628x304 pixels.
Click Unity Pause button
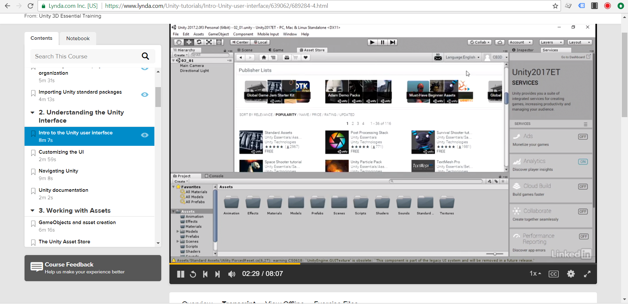coord(382,42)
